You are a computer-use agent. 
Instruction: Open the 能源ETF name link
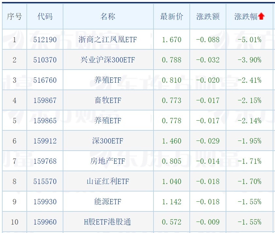(108, 202)
